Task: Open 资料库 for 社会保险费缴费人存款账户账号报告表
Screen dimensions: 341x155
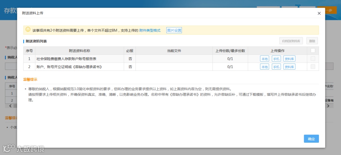Action: pos(289,59)
